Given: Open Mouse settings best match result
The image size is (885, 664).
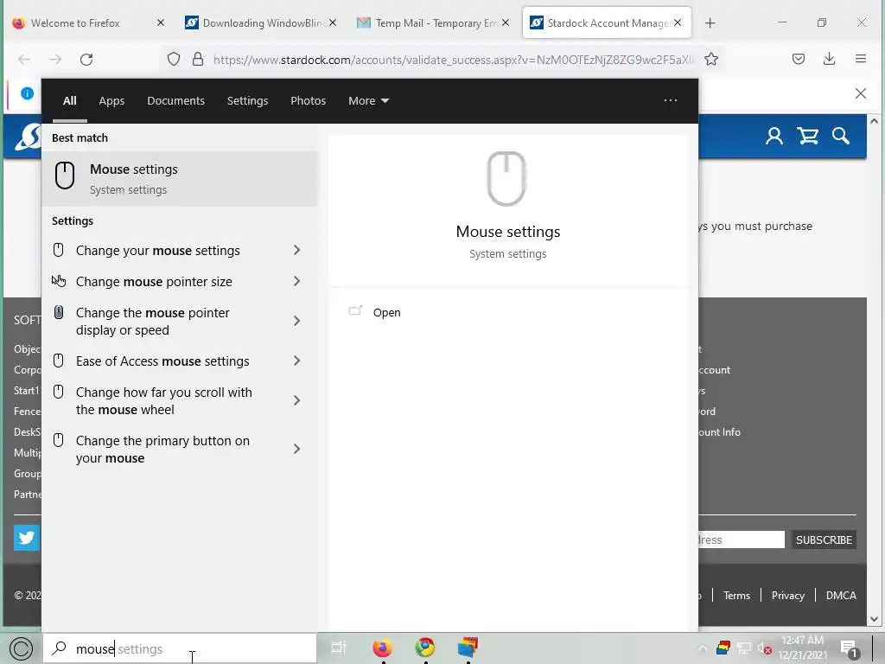Looking at the screenshot, I should tap(180, 179).
